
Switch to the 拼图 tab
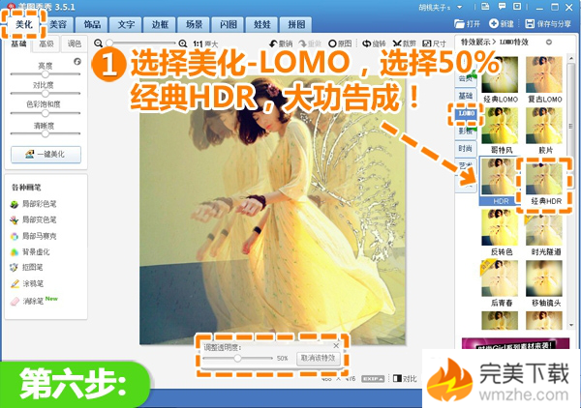tap(296, 24)
